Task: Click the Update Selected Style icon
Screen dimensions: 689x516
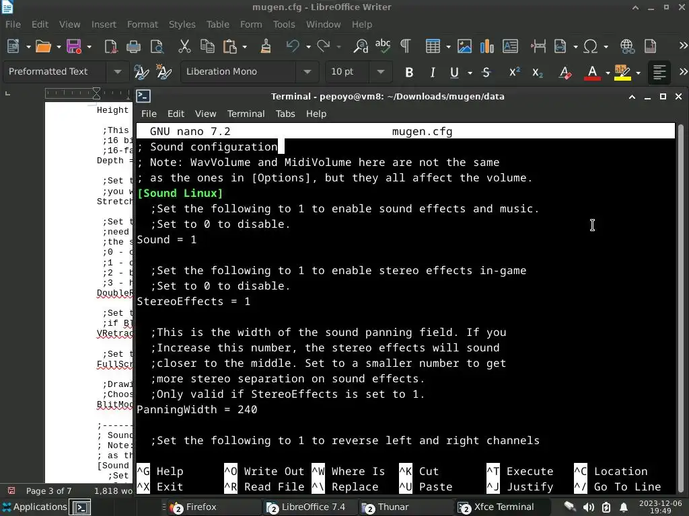Action: click(x=141, y=72)
